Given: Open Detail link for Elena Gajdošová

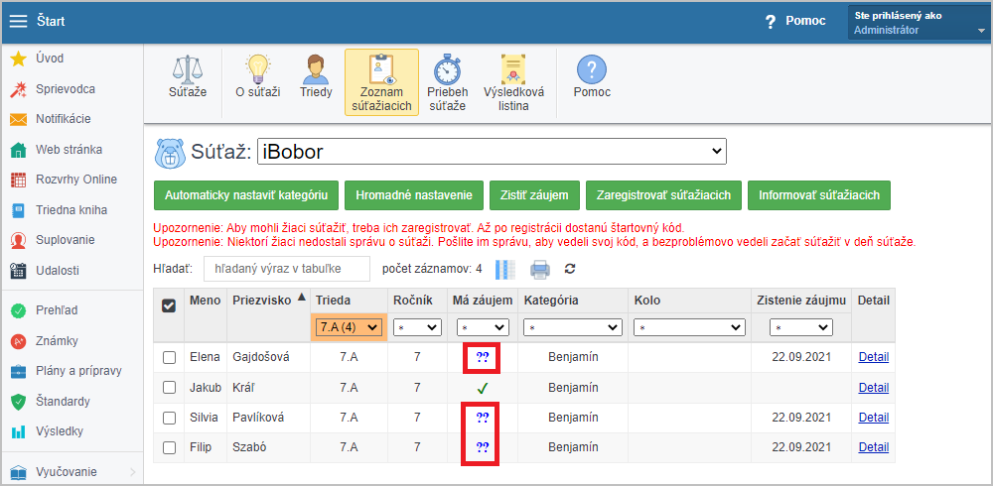Looking at the screenshot, I should click(x=873, y=357).
